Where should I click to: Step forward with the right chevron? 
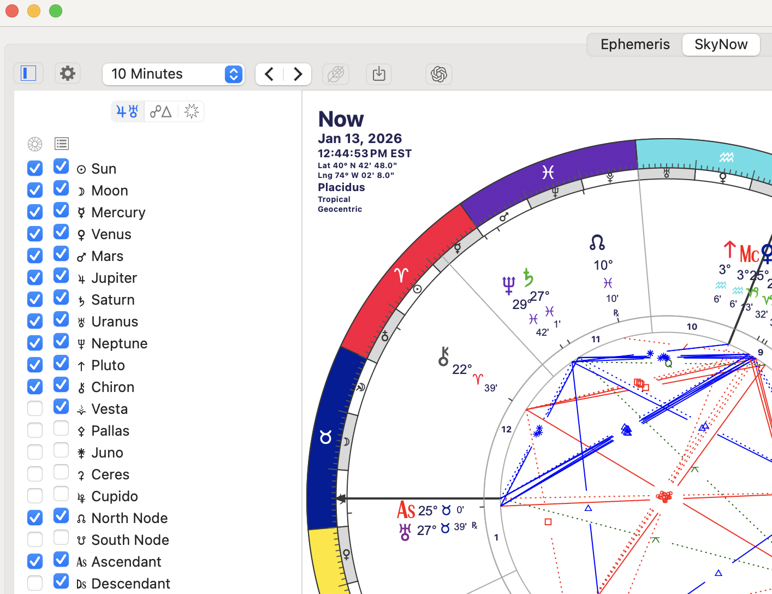[298, 74]
